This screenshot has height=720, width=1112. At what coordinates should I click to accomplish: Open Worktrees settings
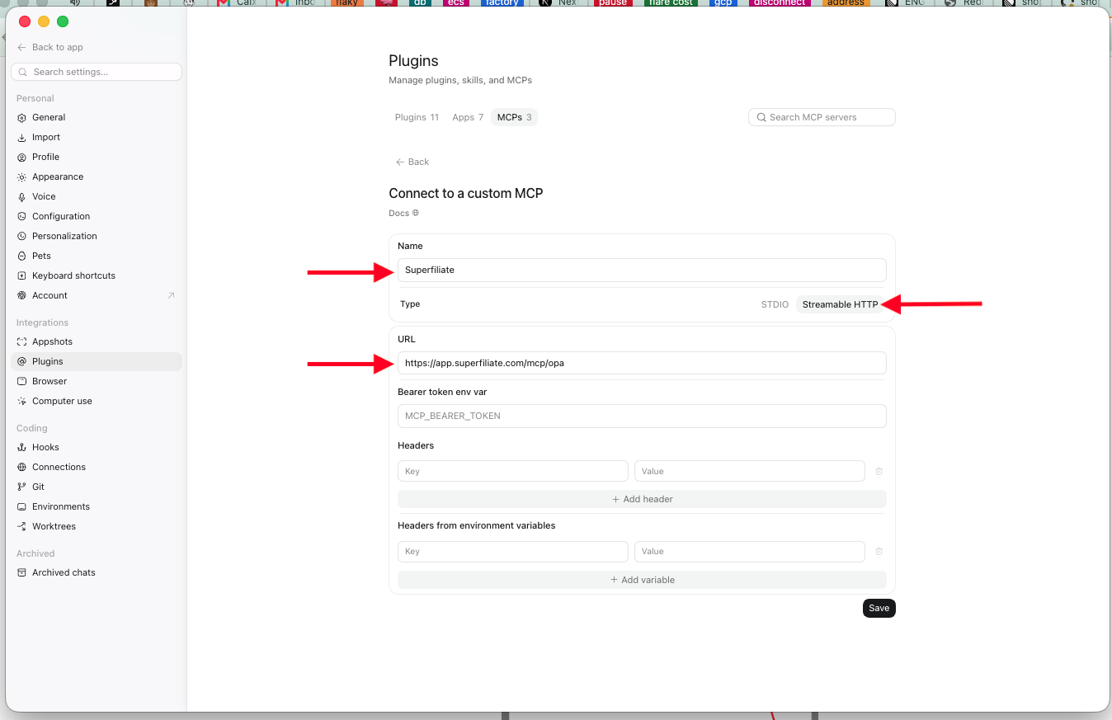pyautogui.click(x=97, y=526)
